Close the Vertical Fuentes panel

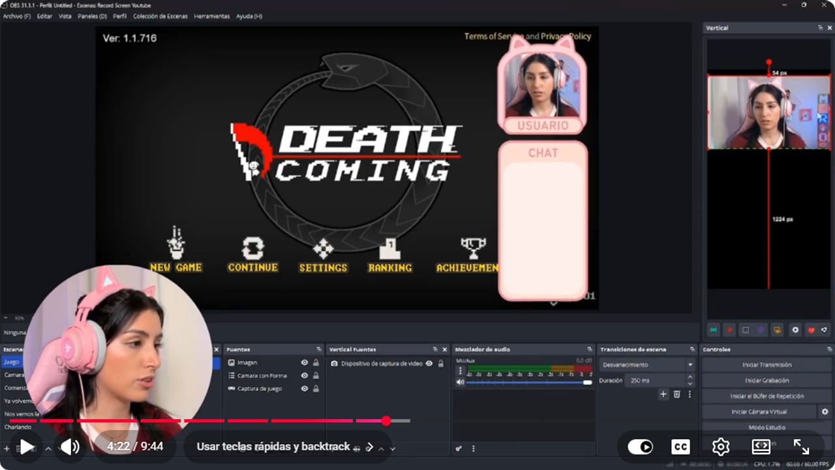point(445,349)
